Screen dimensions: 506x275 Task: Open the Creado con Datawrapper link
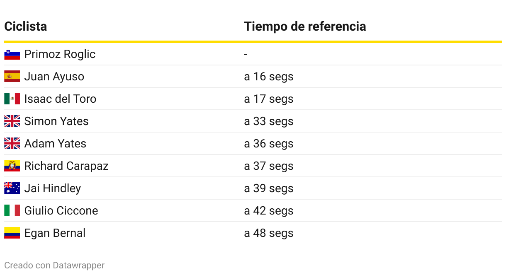[x=54, y=265]
